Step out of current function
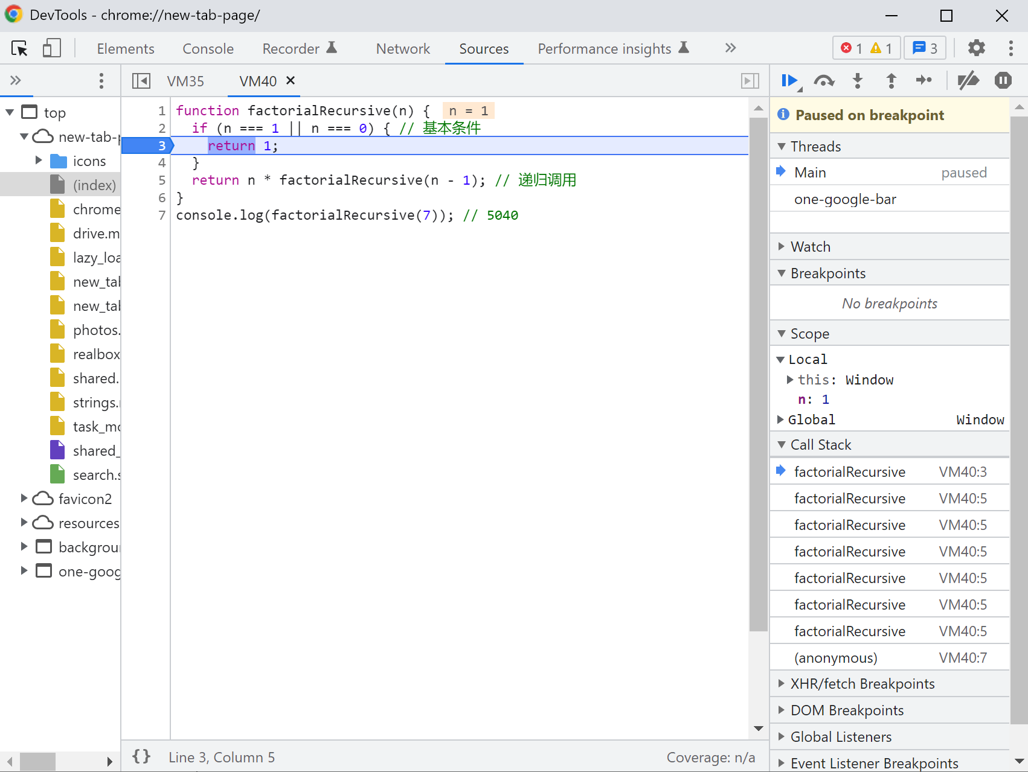This screenshot has height=772, width=1028. pyautogui.click(x=891, y=81)
